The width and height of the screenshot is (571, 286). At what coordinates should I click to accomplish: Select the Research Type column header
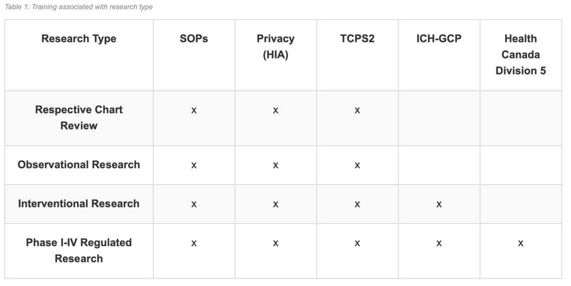click(79, 39)
